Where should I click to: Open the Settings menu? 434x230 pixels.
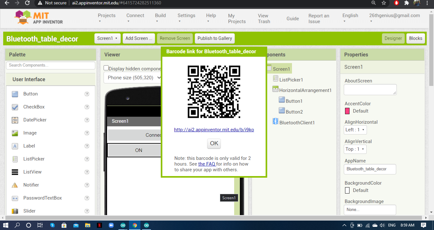(x=186, y=18)
